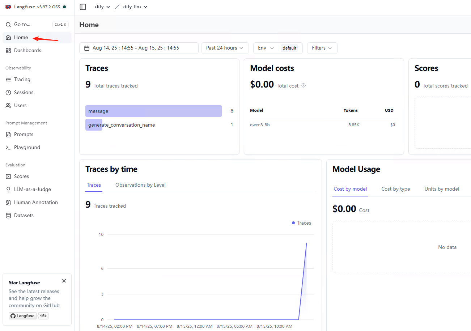
Task: Click the Users people icon
Action: tap(8, 106)
